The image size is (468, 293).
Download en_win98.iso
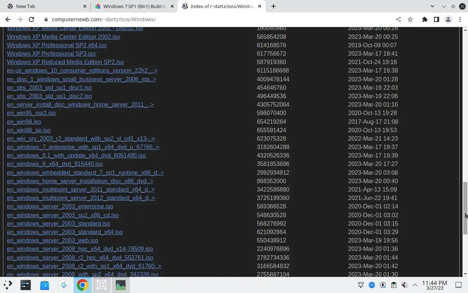coord(24,122)
